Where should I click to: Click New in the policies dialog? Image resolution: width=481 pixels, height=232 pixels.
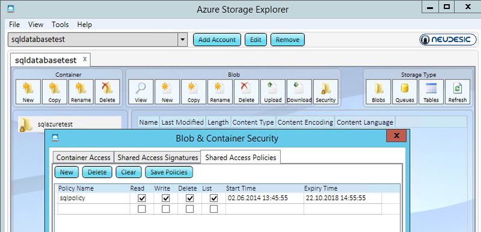[x=67, y=172]
